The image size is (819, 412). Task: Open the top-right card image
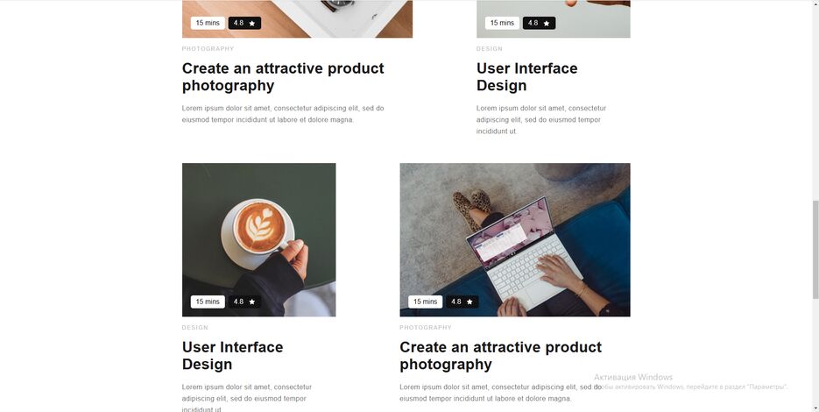point(553,18)
